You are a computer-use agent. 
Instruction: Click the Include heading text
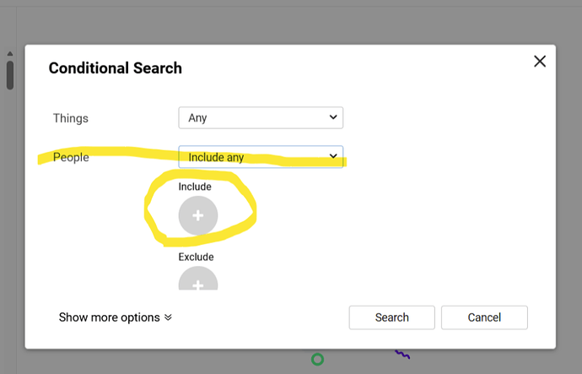[195, 187]
